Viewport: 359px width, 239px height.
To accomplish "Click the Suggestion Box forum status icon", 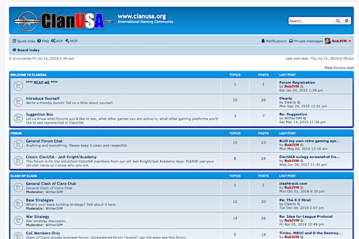I will (18, 118).
